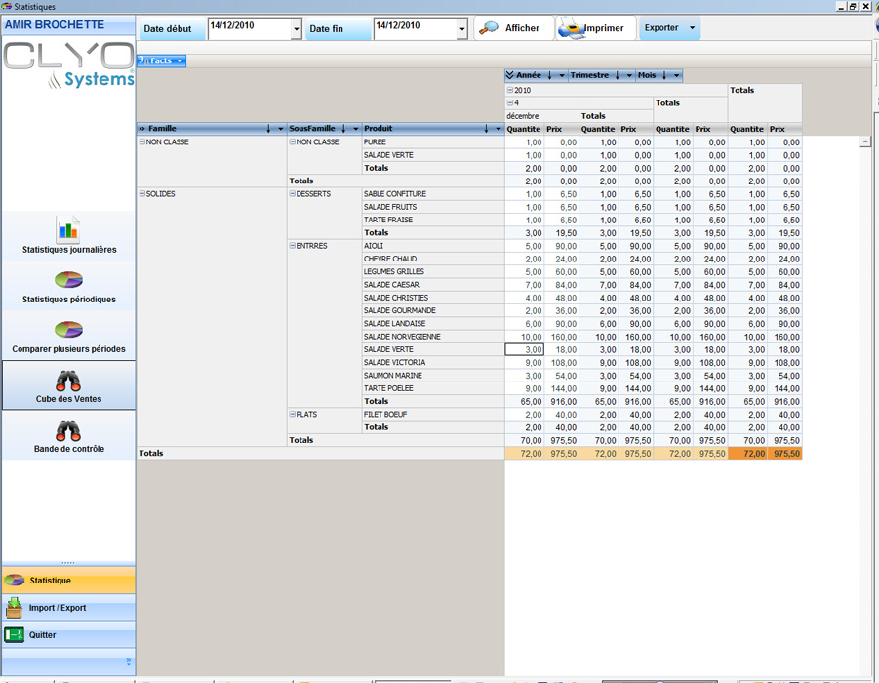879x683 pixels.
Task: Collapse the 2010 year column group
Action: coord(510,90)
